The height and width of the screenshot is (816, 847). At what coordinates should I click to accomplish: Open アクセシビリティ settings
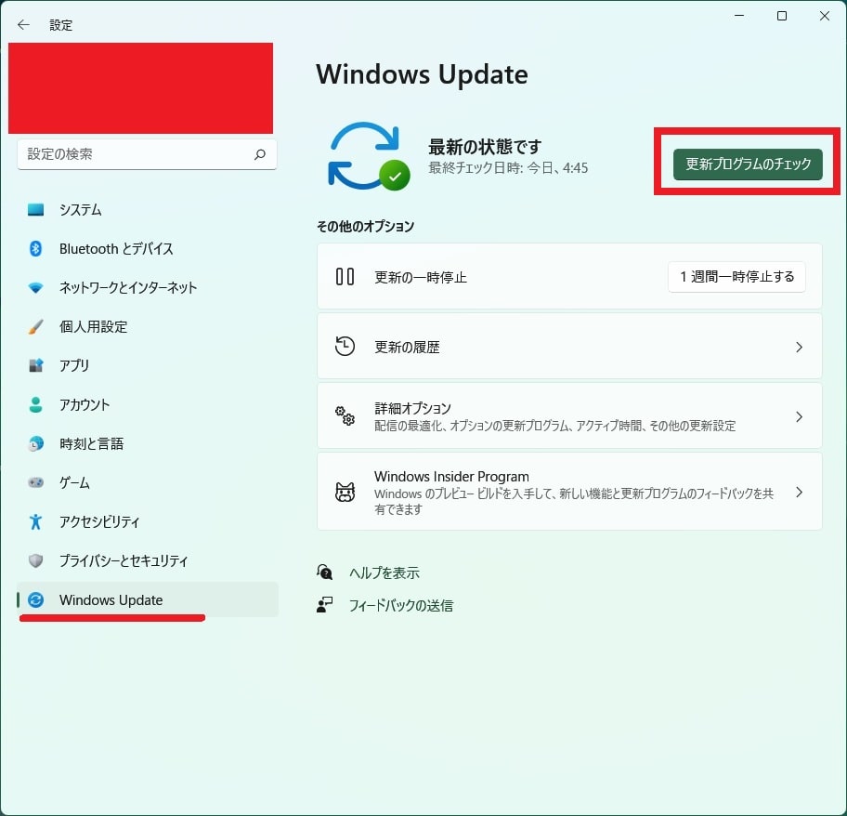coord(147,521)
